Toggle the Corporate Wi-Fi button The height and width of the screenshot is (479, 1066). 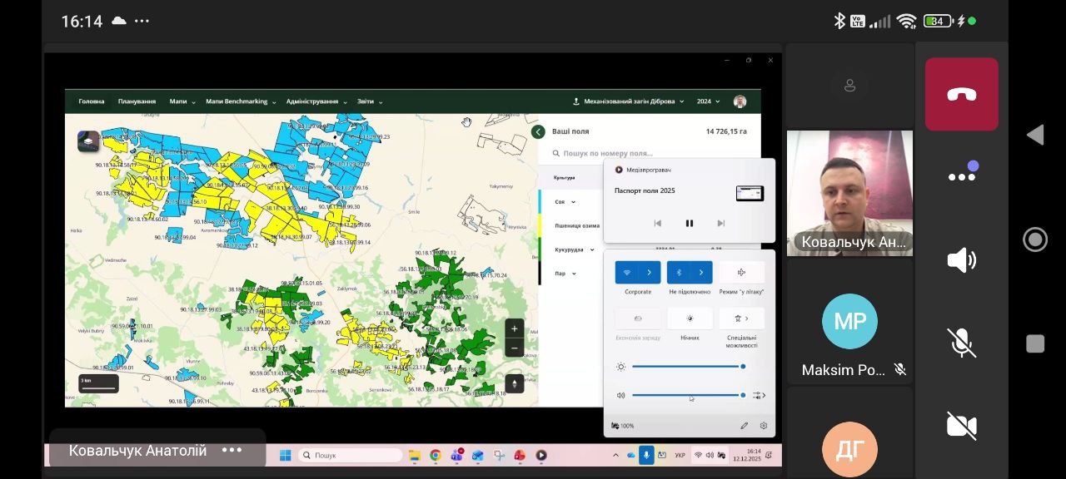(x=627, y=273)
